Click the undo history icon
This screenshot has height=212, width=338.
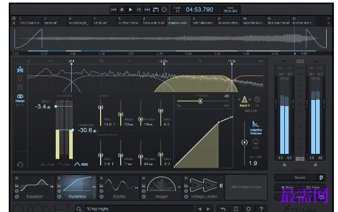coord(223,209)
